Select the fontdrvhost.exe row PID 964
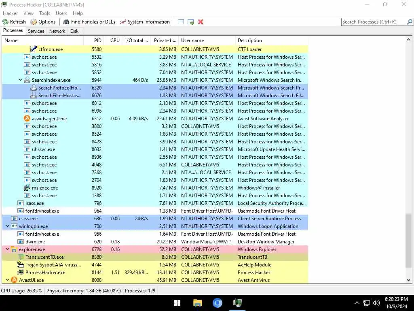The height and width of the screenshot is (311, 414). tap(155, 211)
